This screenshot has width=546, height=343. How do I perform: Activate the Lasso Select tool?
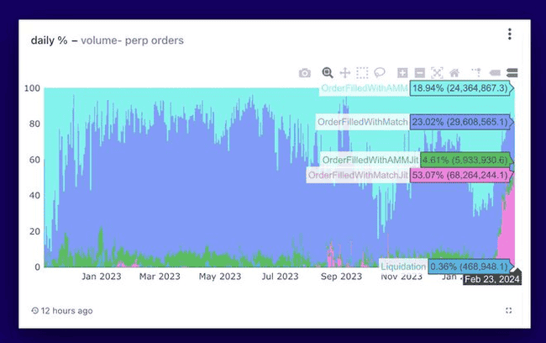[380, 73]
